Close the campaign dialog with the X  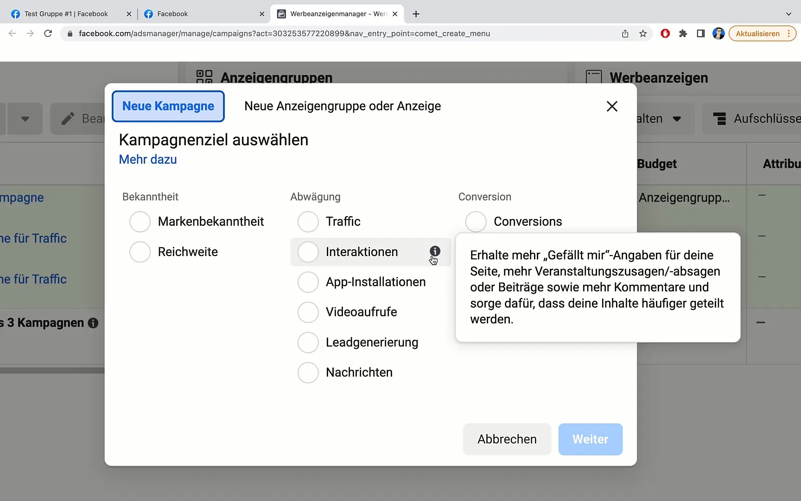[612, 106]
